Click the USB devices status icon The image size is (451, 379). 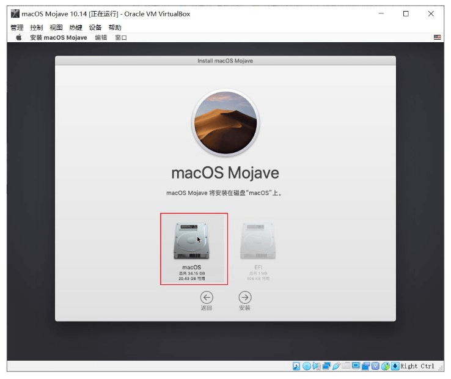coord(336,366)
